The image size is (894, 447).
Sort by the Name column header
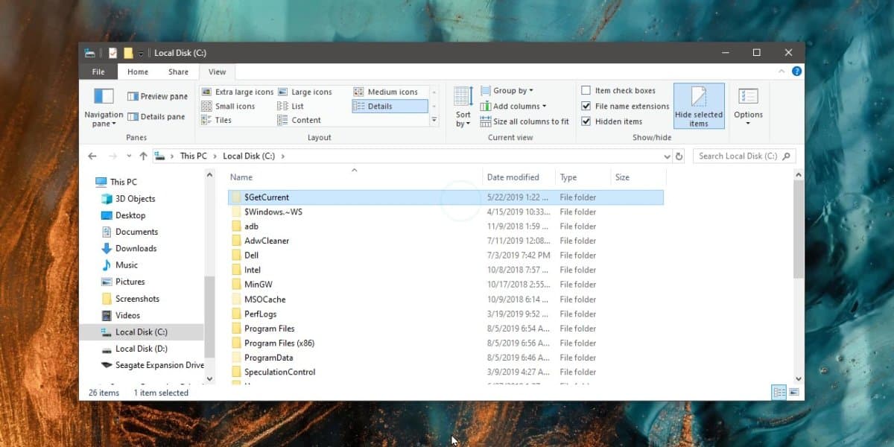(x=354, y=177)
